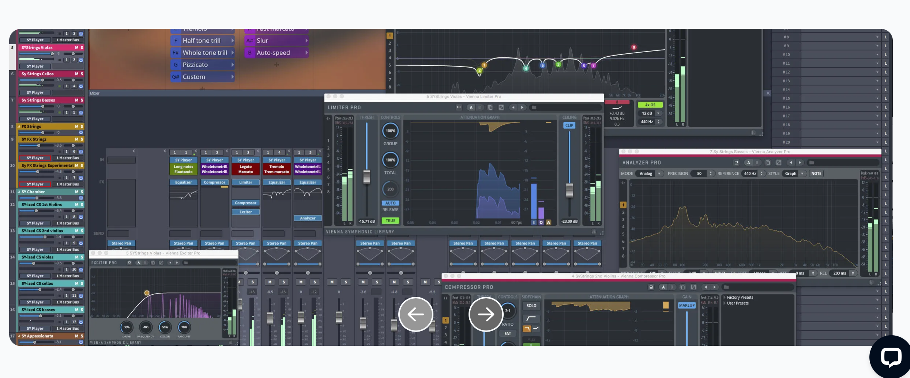Viewport: 910px width, 378px height.
Task: Select preset slot A in Limiter Pro
Action: pos(471,107)
